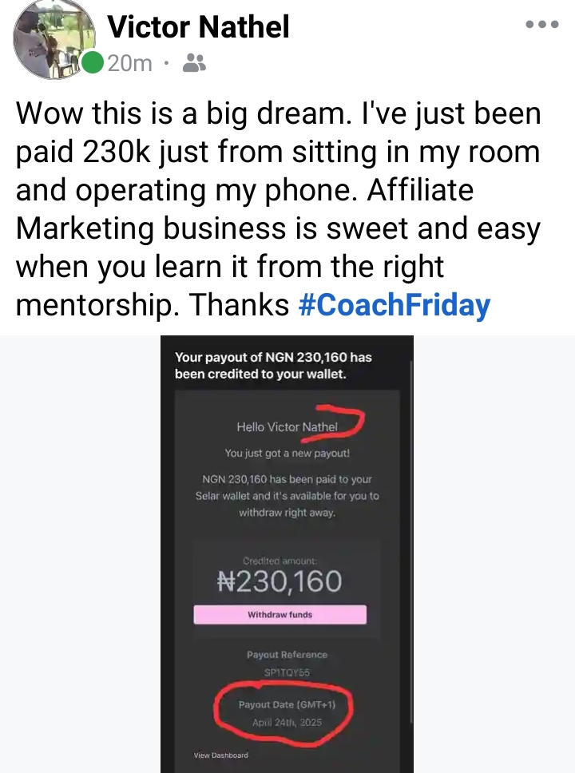Click the green active status dot
The height and width of the screenshot is (773, 575).
(x=93, y=63)
